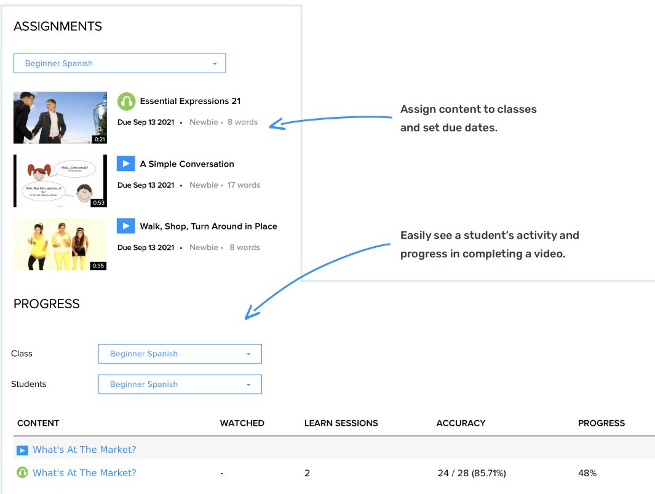Click the green headphones icon in the progress table

(x=22, y=472)
